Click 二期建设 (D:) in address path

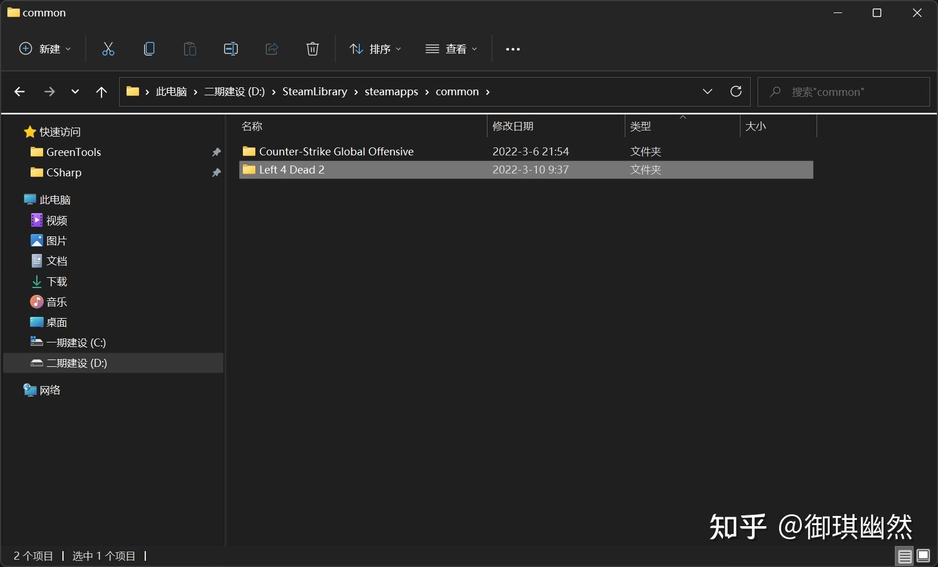(x=234, y=92)
